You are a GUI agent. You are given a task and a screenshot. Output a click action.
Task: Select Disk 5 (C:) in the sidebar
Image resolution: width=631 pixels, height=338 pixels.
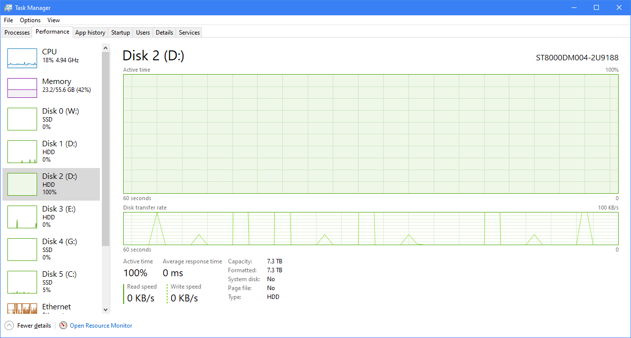51,282
